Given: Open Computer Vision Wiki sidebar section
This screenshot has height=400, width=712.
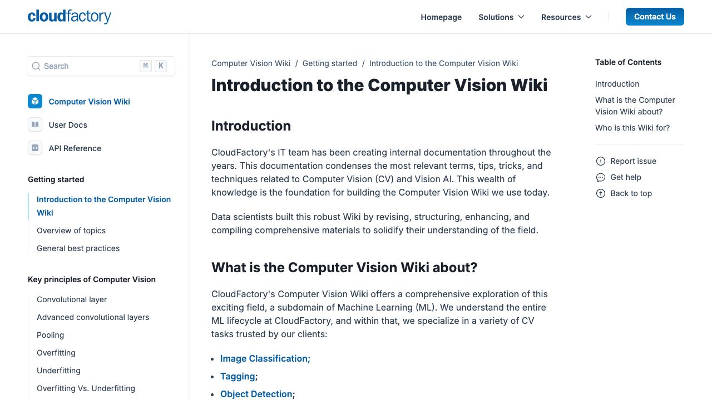Looking at the screenshot, I should pyautogui.click(x=89, y=102).
